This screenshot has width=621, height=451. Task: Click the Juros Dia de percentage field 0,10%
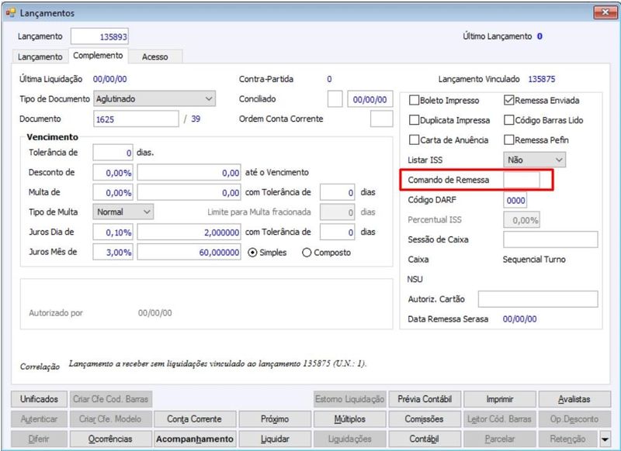tap(113, 232)
